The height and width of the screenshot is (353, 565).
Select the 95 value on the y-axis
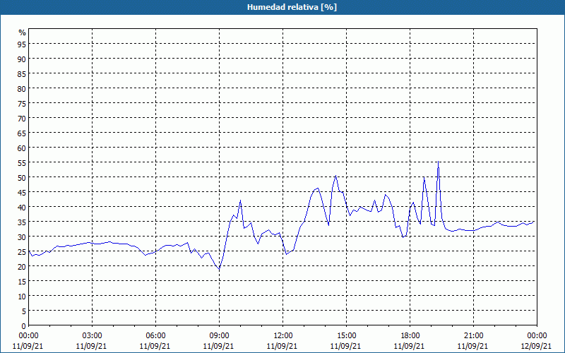click(x=22, y=44)
